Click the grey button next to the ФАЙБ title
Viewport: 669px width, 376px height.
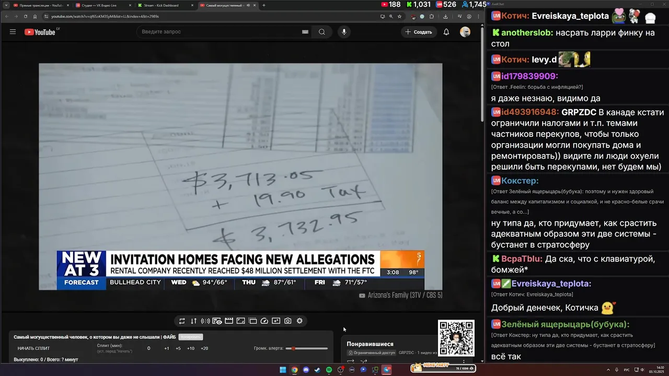coord(191,337)
